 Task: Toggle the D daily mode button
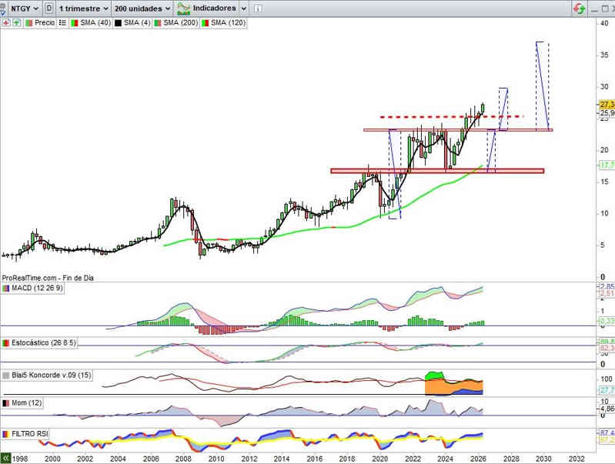tap(49, 8)
